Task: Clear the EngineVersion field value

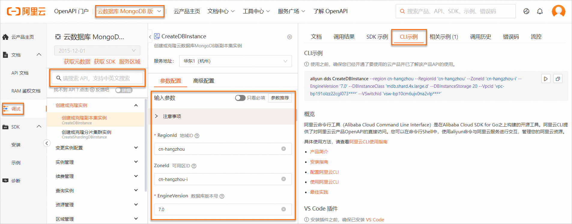Action: [x=283, y=209]
